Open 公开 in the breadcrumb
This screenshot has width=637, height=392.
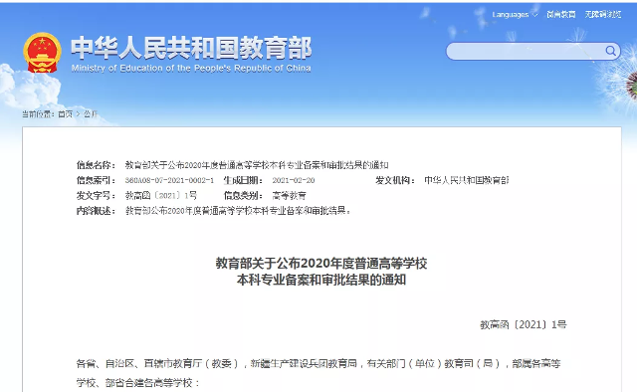click(x=91, y=114)
